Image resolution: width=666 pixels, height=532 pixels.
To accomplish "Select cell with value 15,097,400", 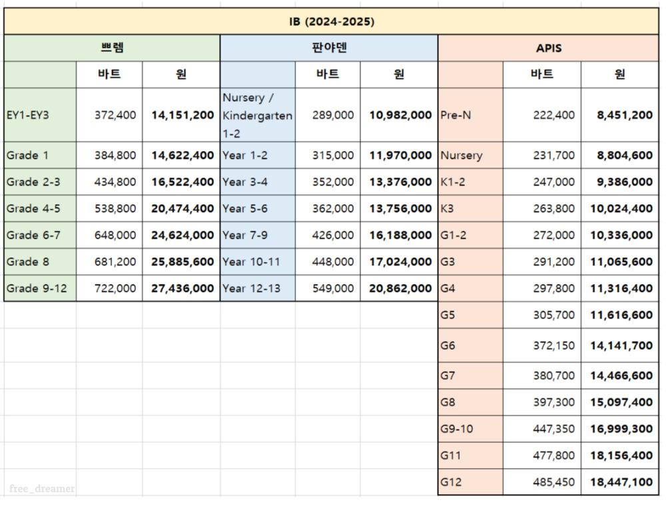I will tap(619, 402).
